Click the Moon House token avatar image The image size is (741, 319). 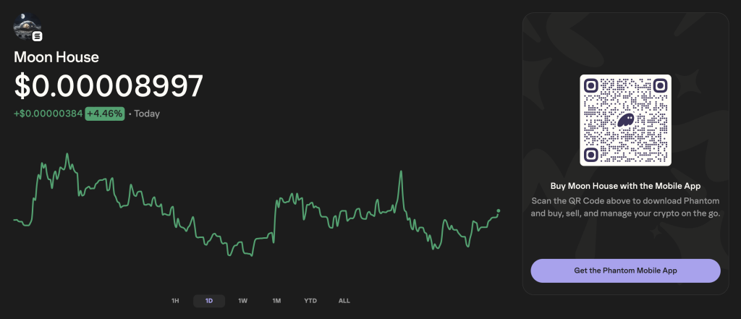point(27,27)
